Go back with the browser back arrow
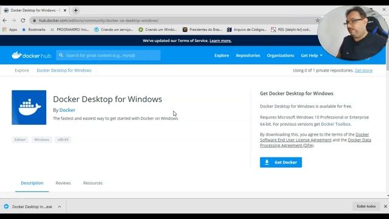Screen dimensions: 389x219 pos(5,20)
